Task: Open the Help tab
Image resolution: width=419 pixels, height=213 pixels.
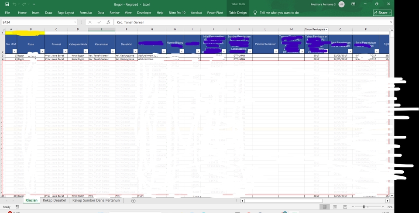Action: coord(160,13)
